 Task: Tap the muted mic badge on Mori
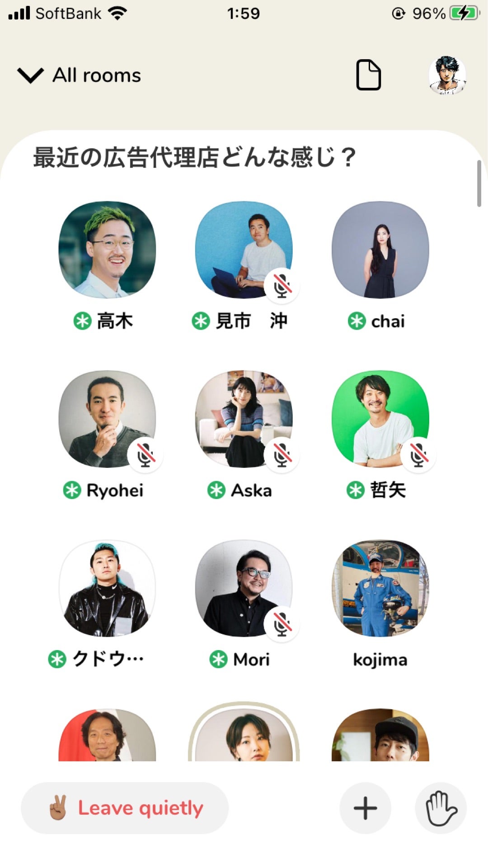point(282,624)
